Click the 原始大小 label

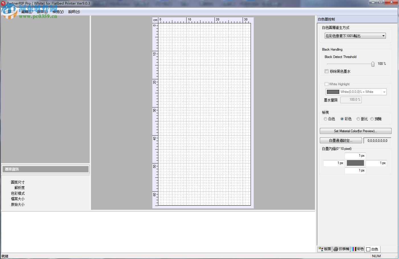18,204
